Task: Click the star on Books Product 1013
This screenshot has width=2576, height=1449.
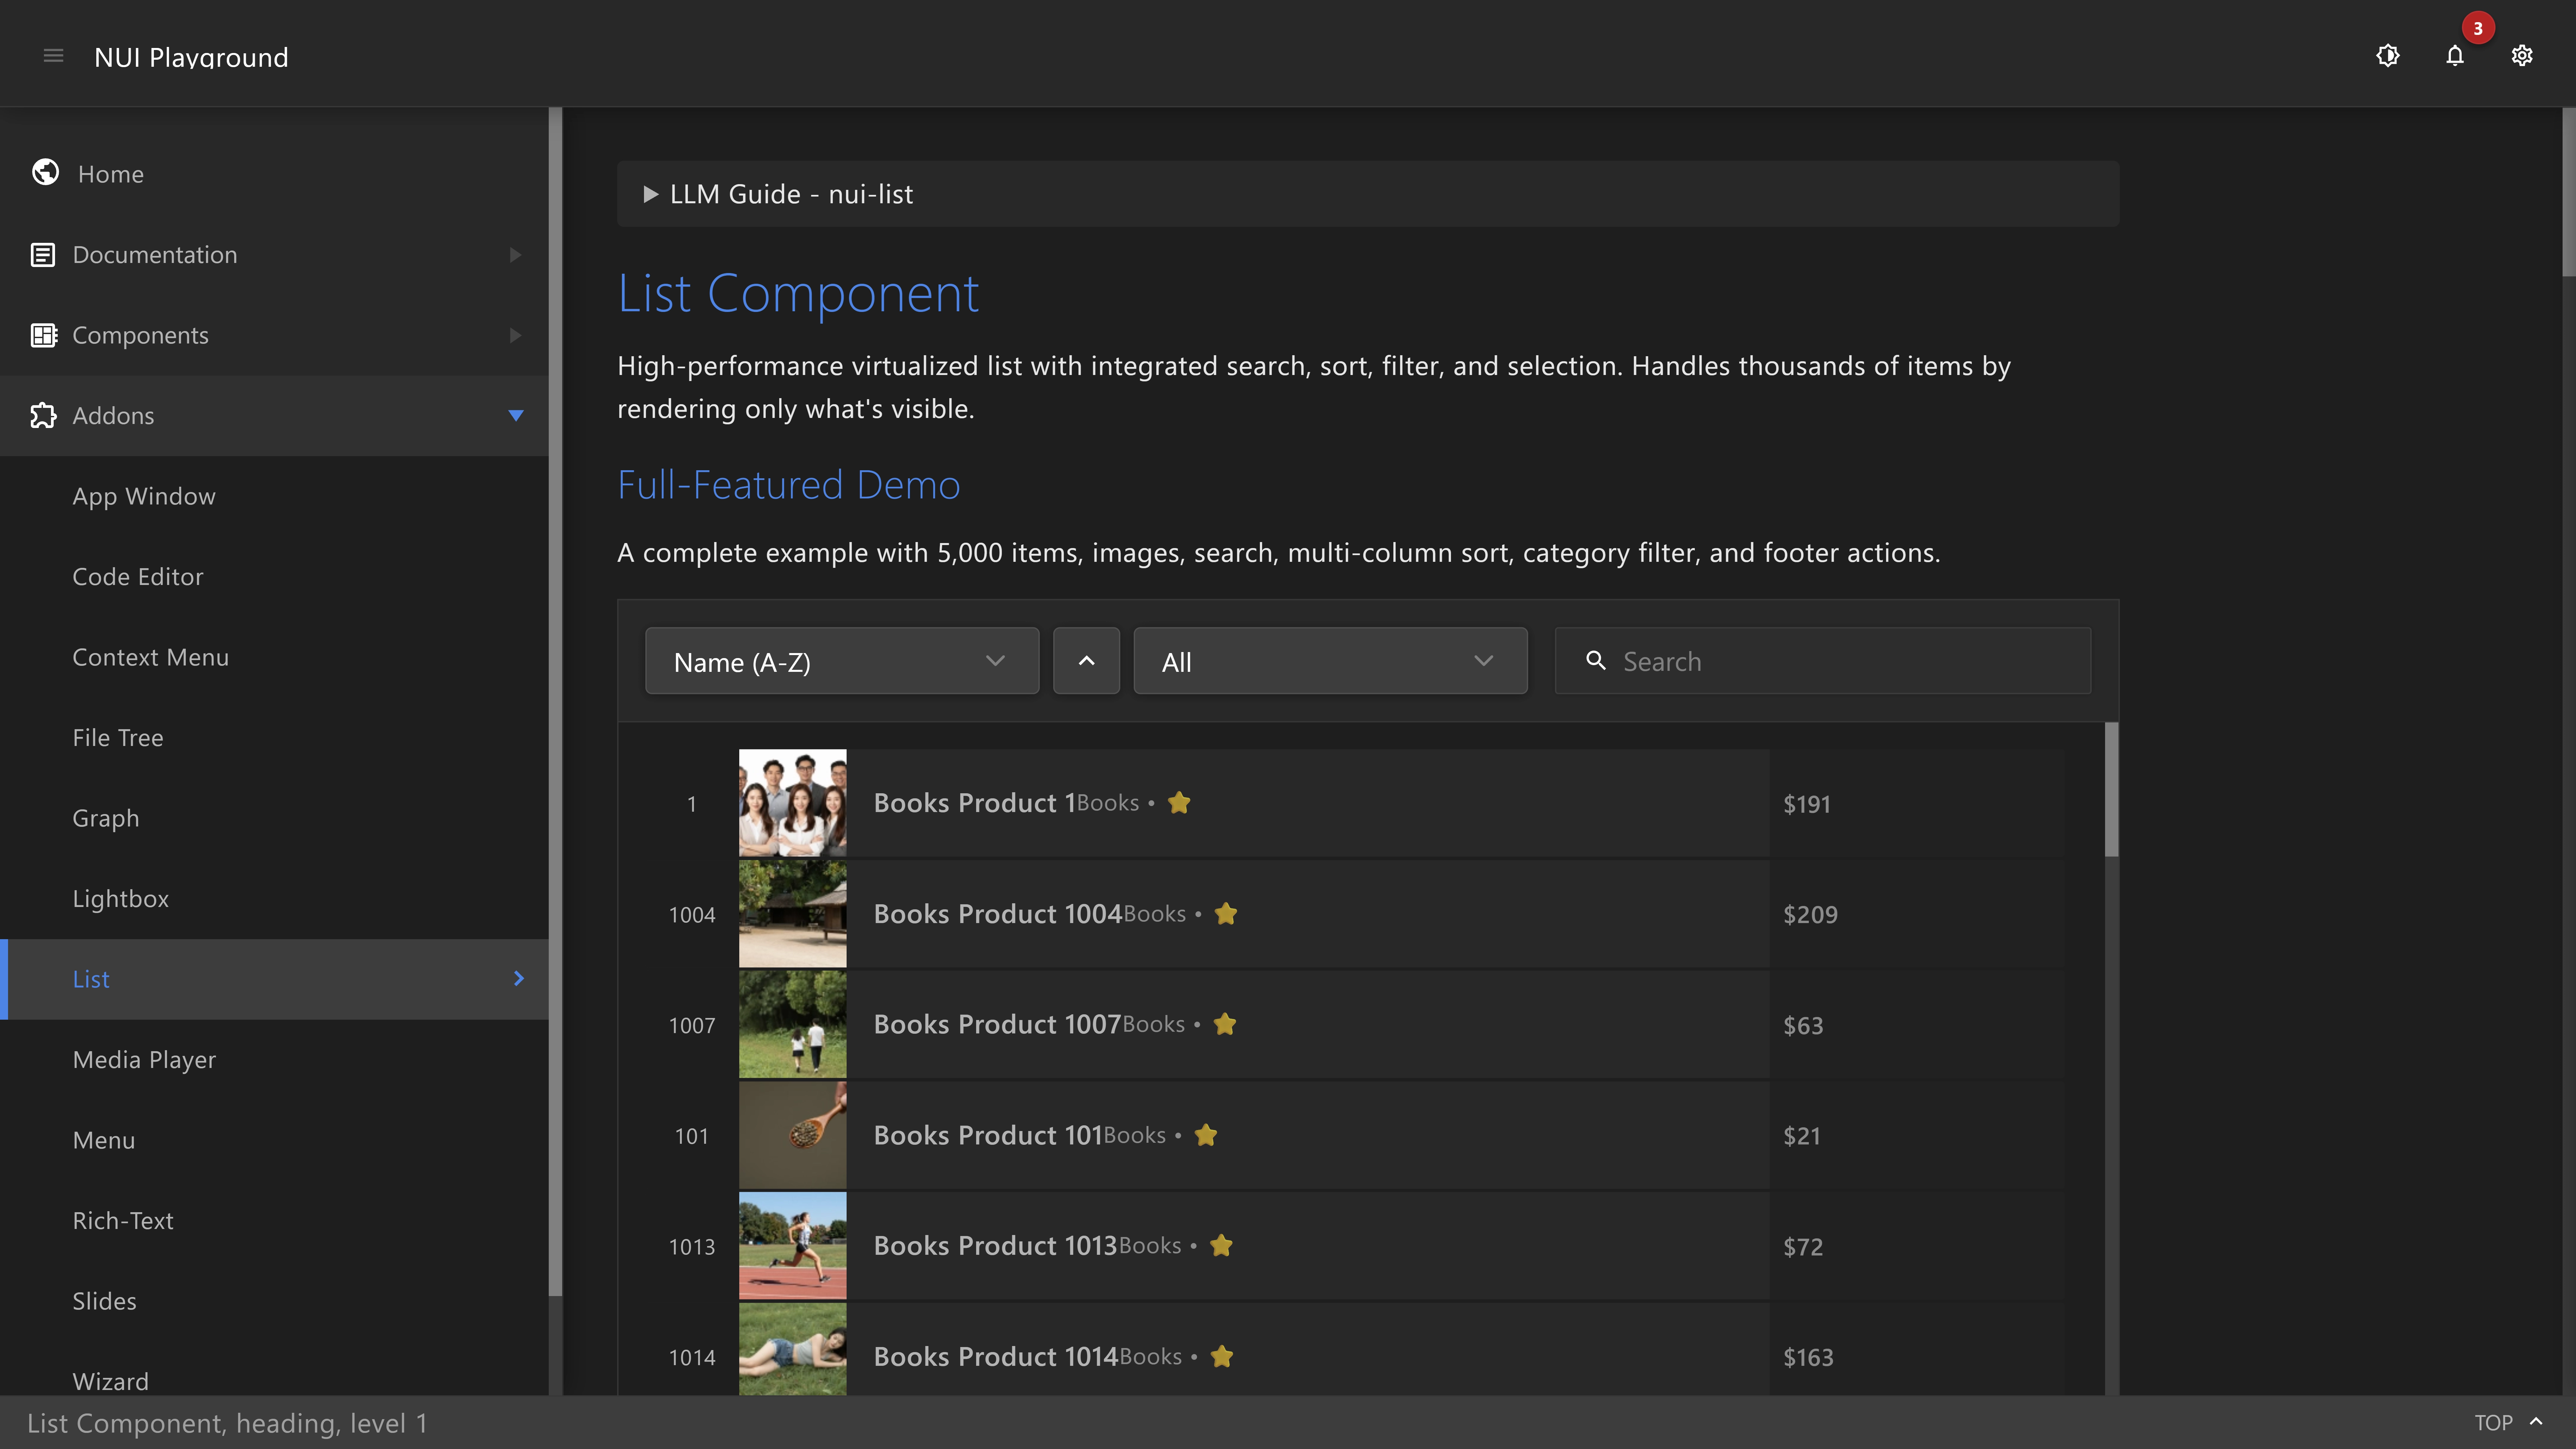Action: 1221,1246
